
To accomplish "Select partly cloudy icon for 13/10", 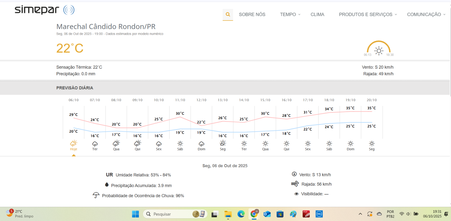I will pos(223,143).
